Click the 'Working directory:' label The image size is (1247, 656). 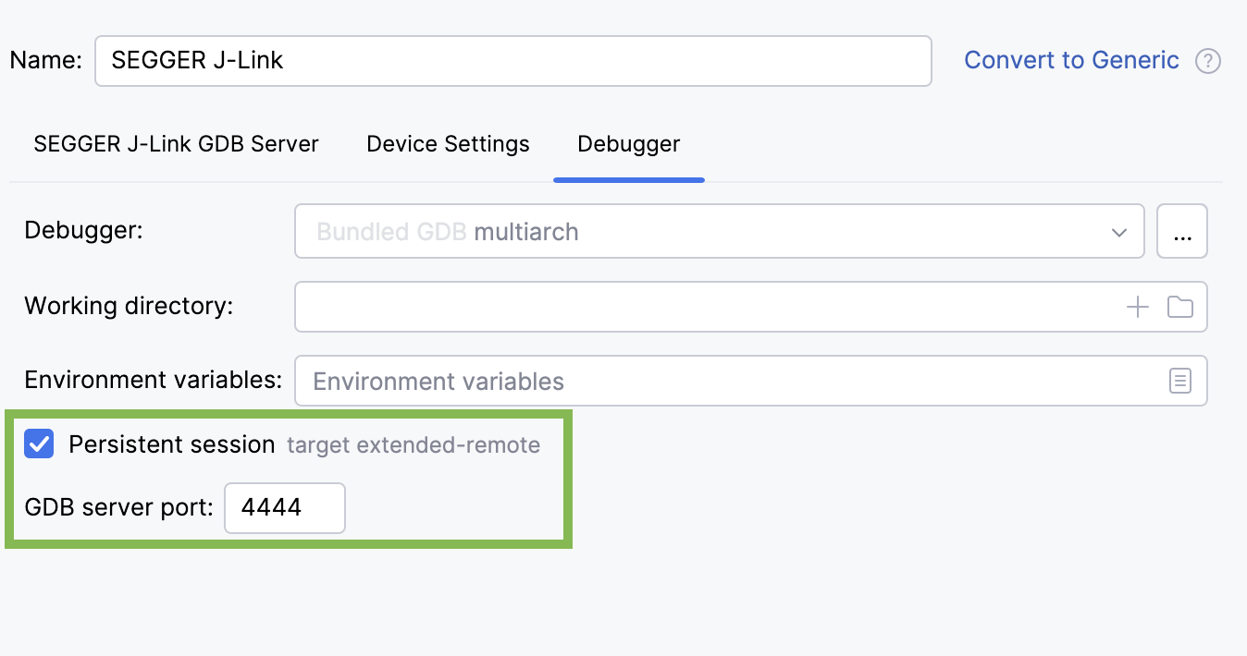(x=129, y=306)
